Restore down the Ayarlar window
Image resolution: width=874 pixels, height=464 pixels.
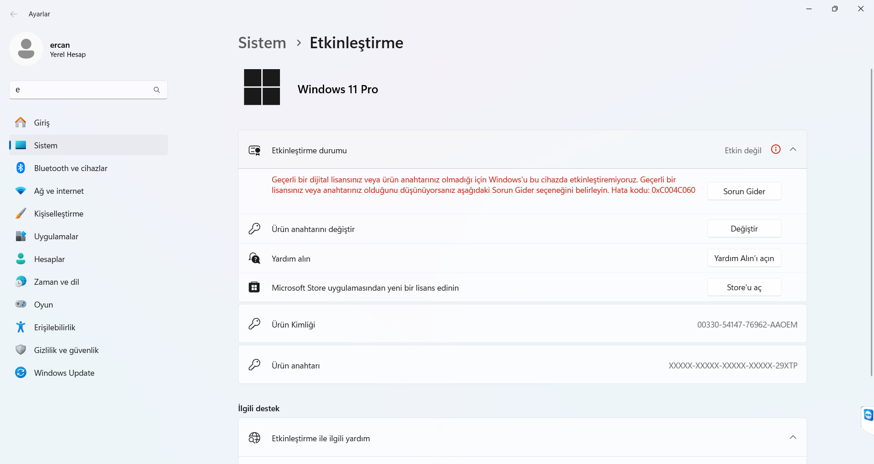(x=835, y=9)
